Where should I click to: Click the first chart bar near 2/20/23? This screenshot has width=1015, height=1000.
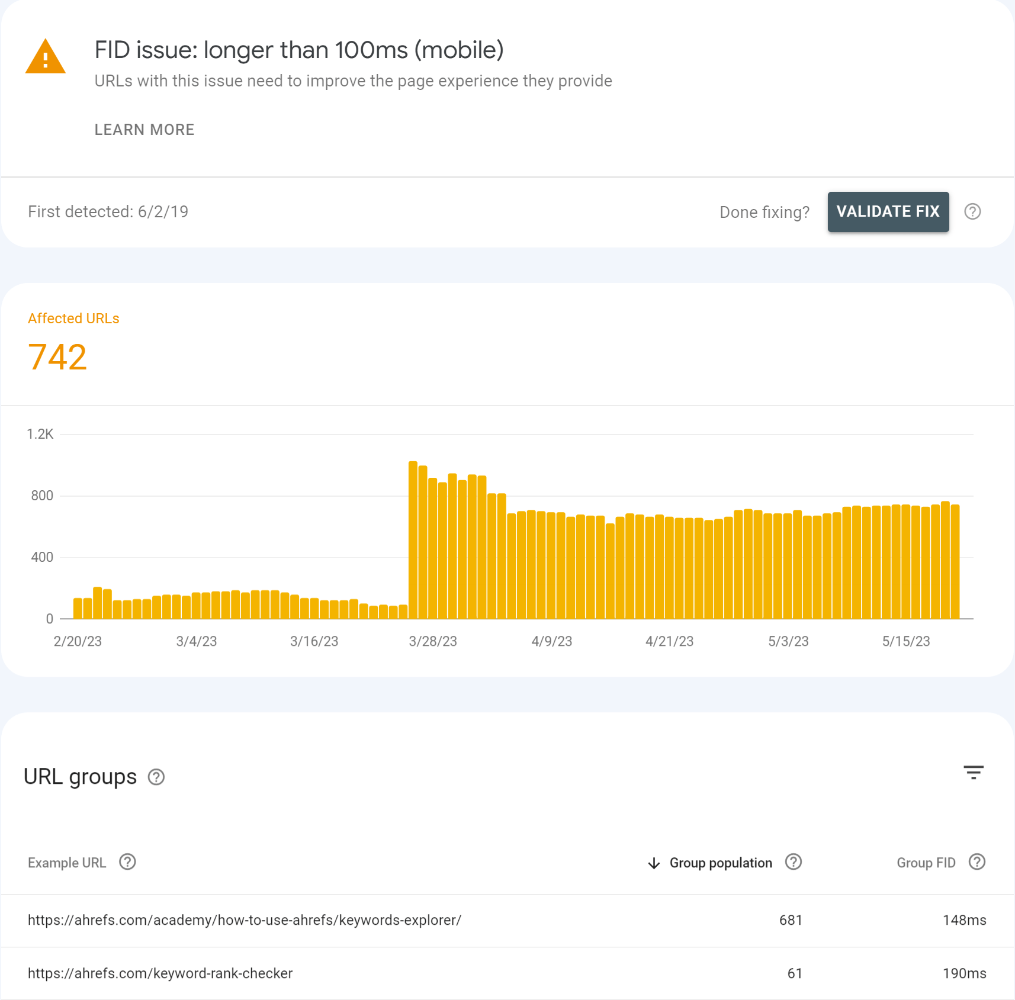(x=78, y=609)
